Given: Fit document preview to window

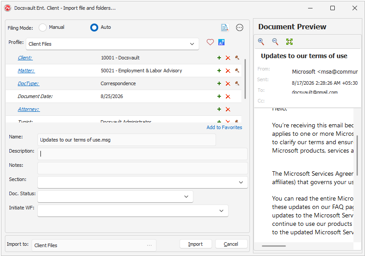Looking at the screenshot, I should 289,42.
